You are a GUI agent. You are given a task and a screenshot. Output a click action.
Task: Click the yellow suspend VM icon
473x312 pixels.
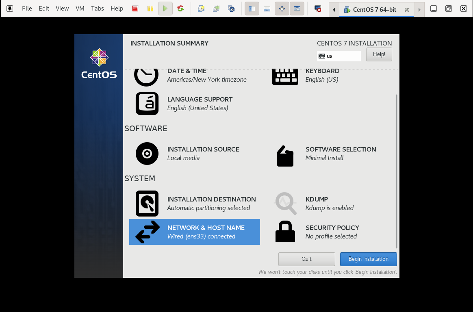tap(150, 9)
